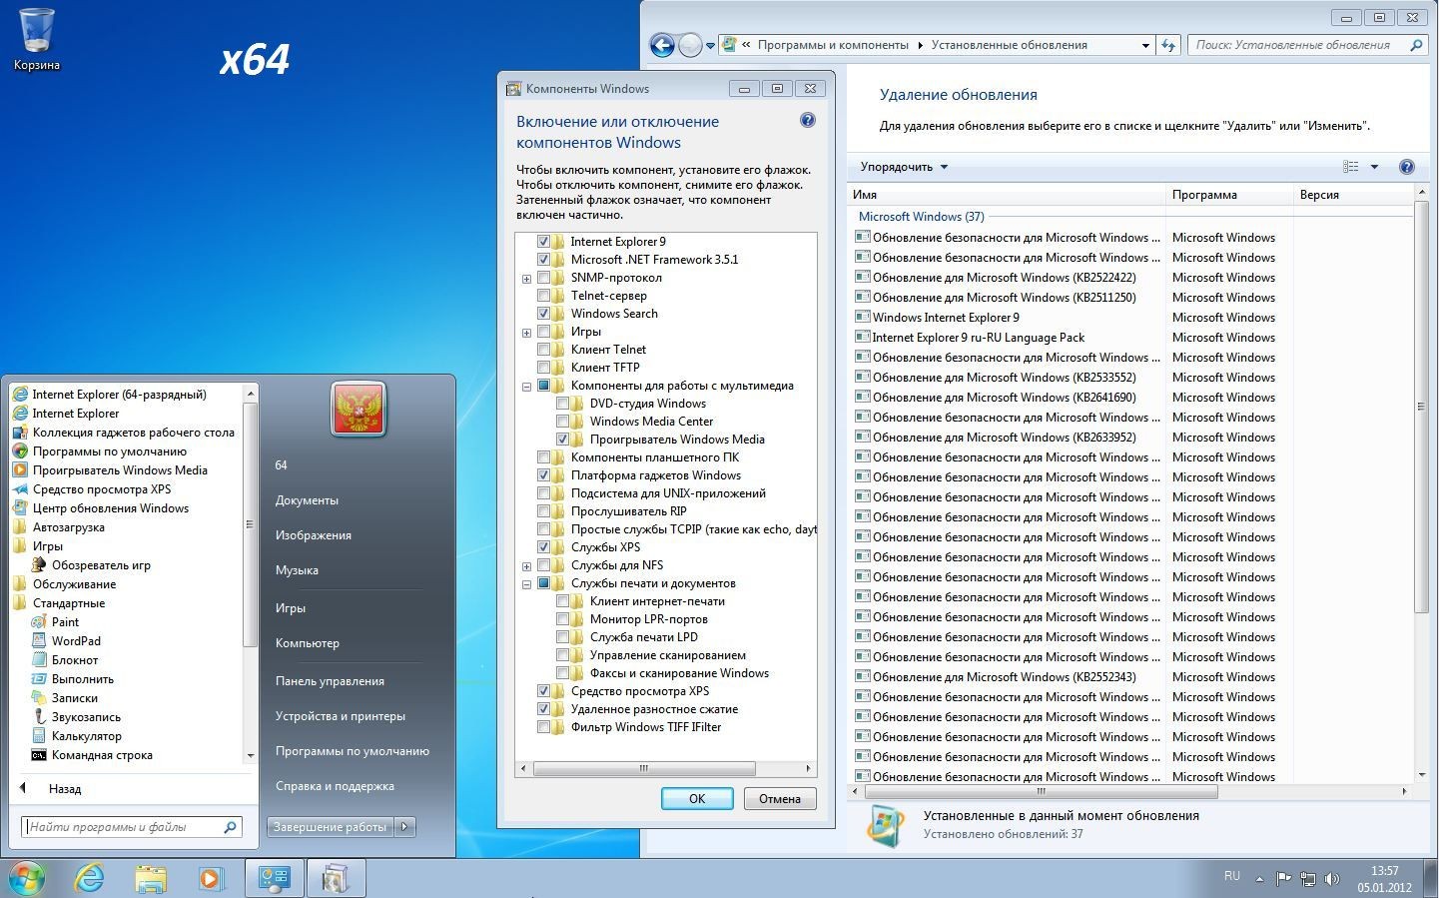The width and height of the screenshot is (1439, 898).
Task: Click the Найти программы и файлы search box
Action: (x=131, y=827)
